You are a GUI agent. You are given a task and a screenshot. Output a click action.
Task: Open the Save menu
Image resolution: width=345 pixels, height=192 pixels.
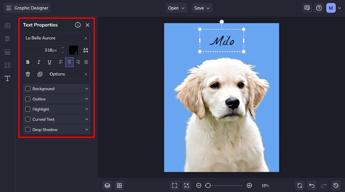tap(202, 8)
